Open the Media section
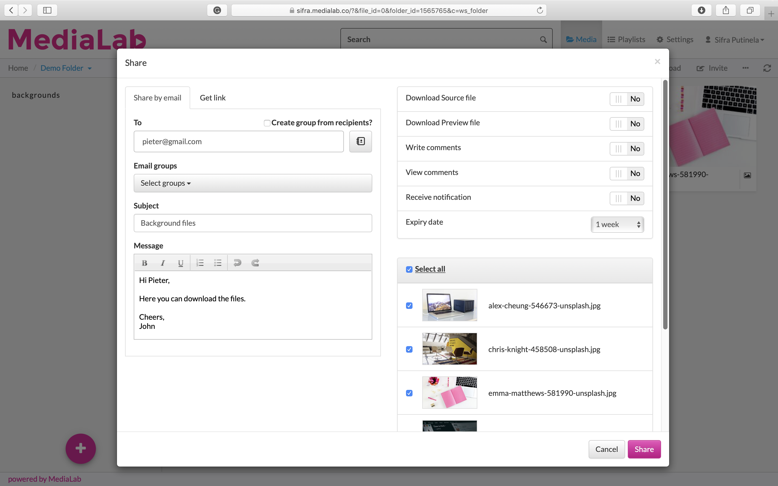 (x=581, y=39)
